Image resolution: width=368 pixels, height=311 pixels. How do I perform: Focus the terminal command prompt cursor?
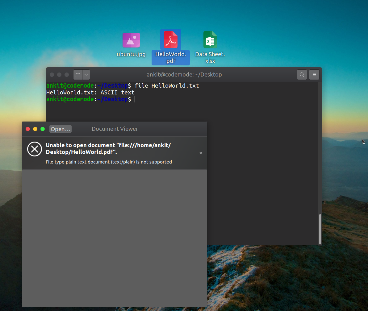(135, 99)
